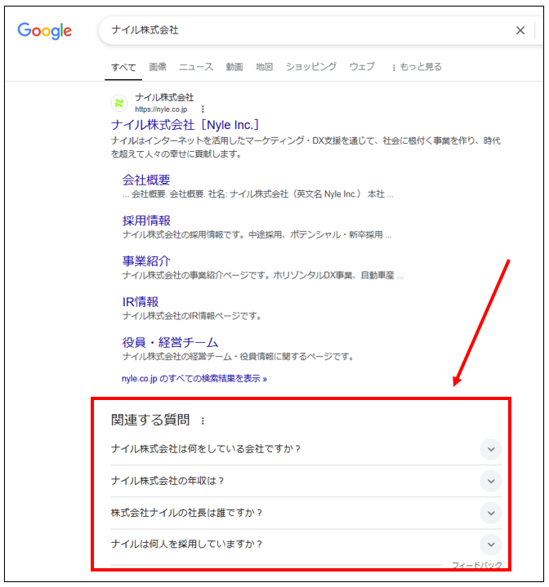Open the three-dot menu beside 関連する質問
The height and width of the screenshot is (587, 549).
[203, 420]
